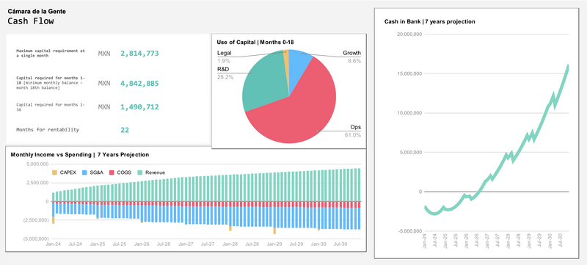Click the 'Revenue' legend label
Viewport: 587px width, 265px height.
click(x=156, y=173)
